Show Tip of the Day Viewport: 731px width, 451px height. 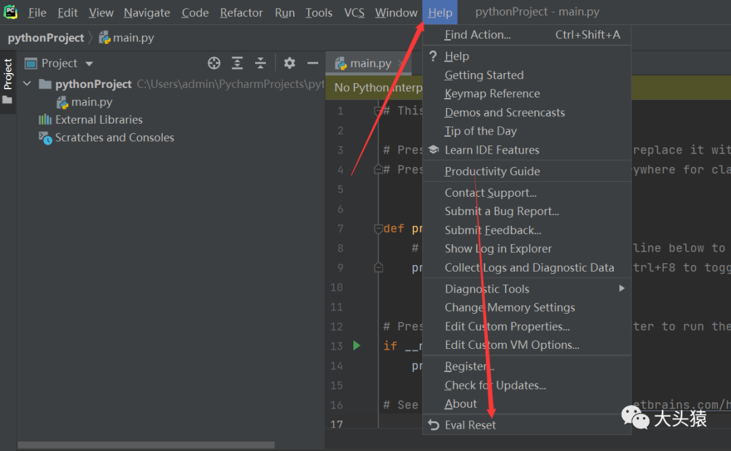click(527, 131)
